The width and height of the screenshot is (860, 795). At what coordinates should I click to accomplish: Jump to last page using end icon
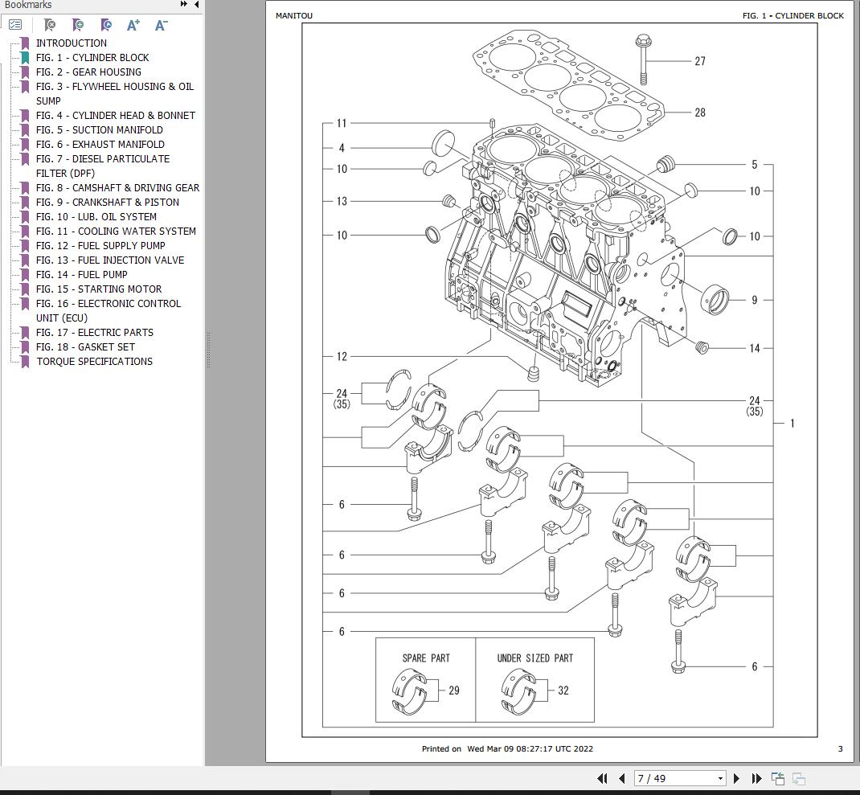(x=756, y=778)
